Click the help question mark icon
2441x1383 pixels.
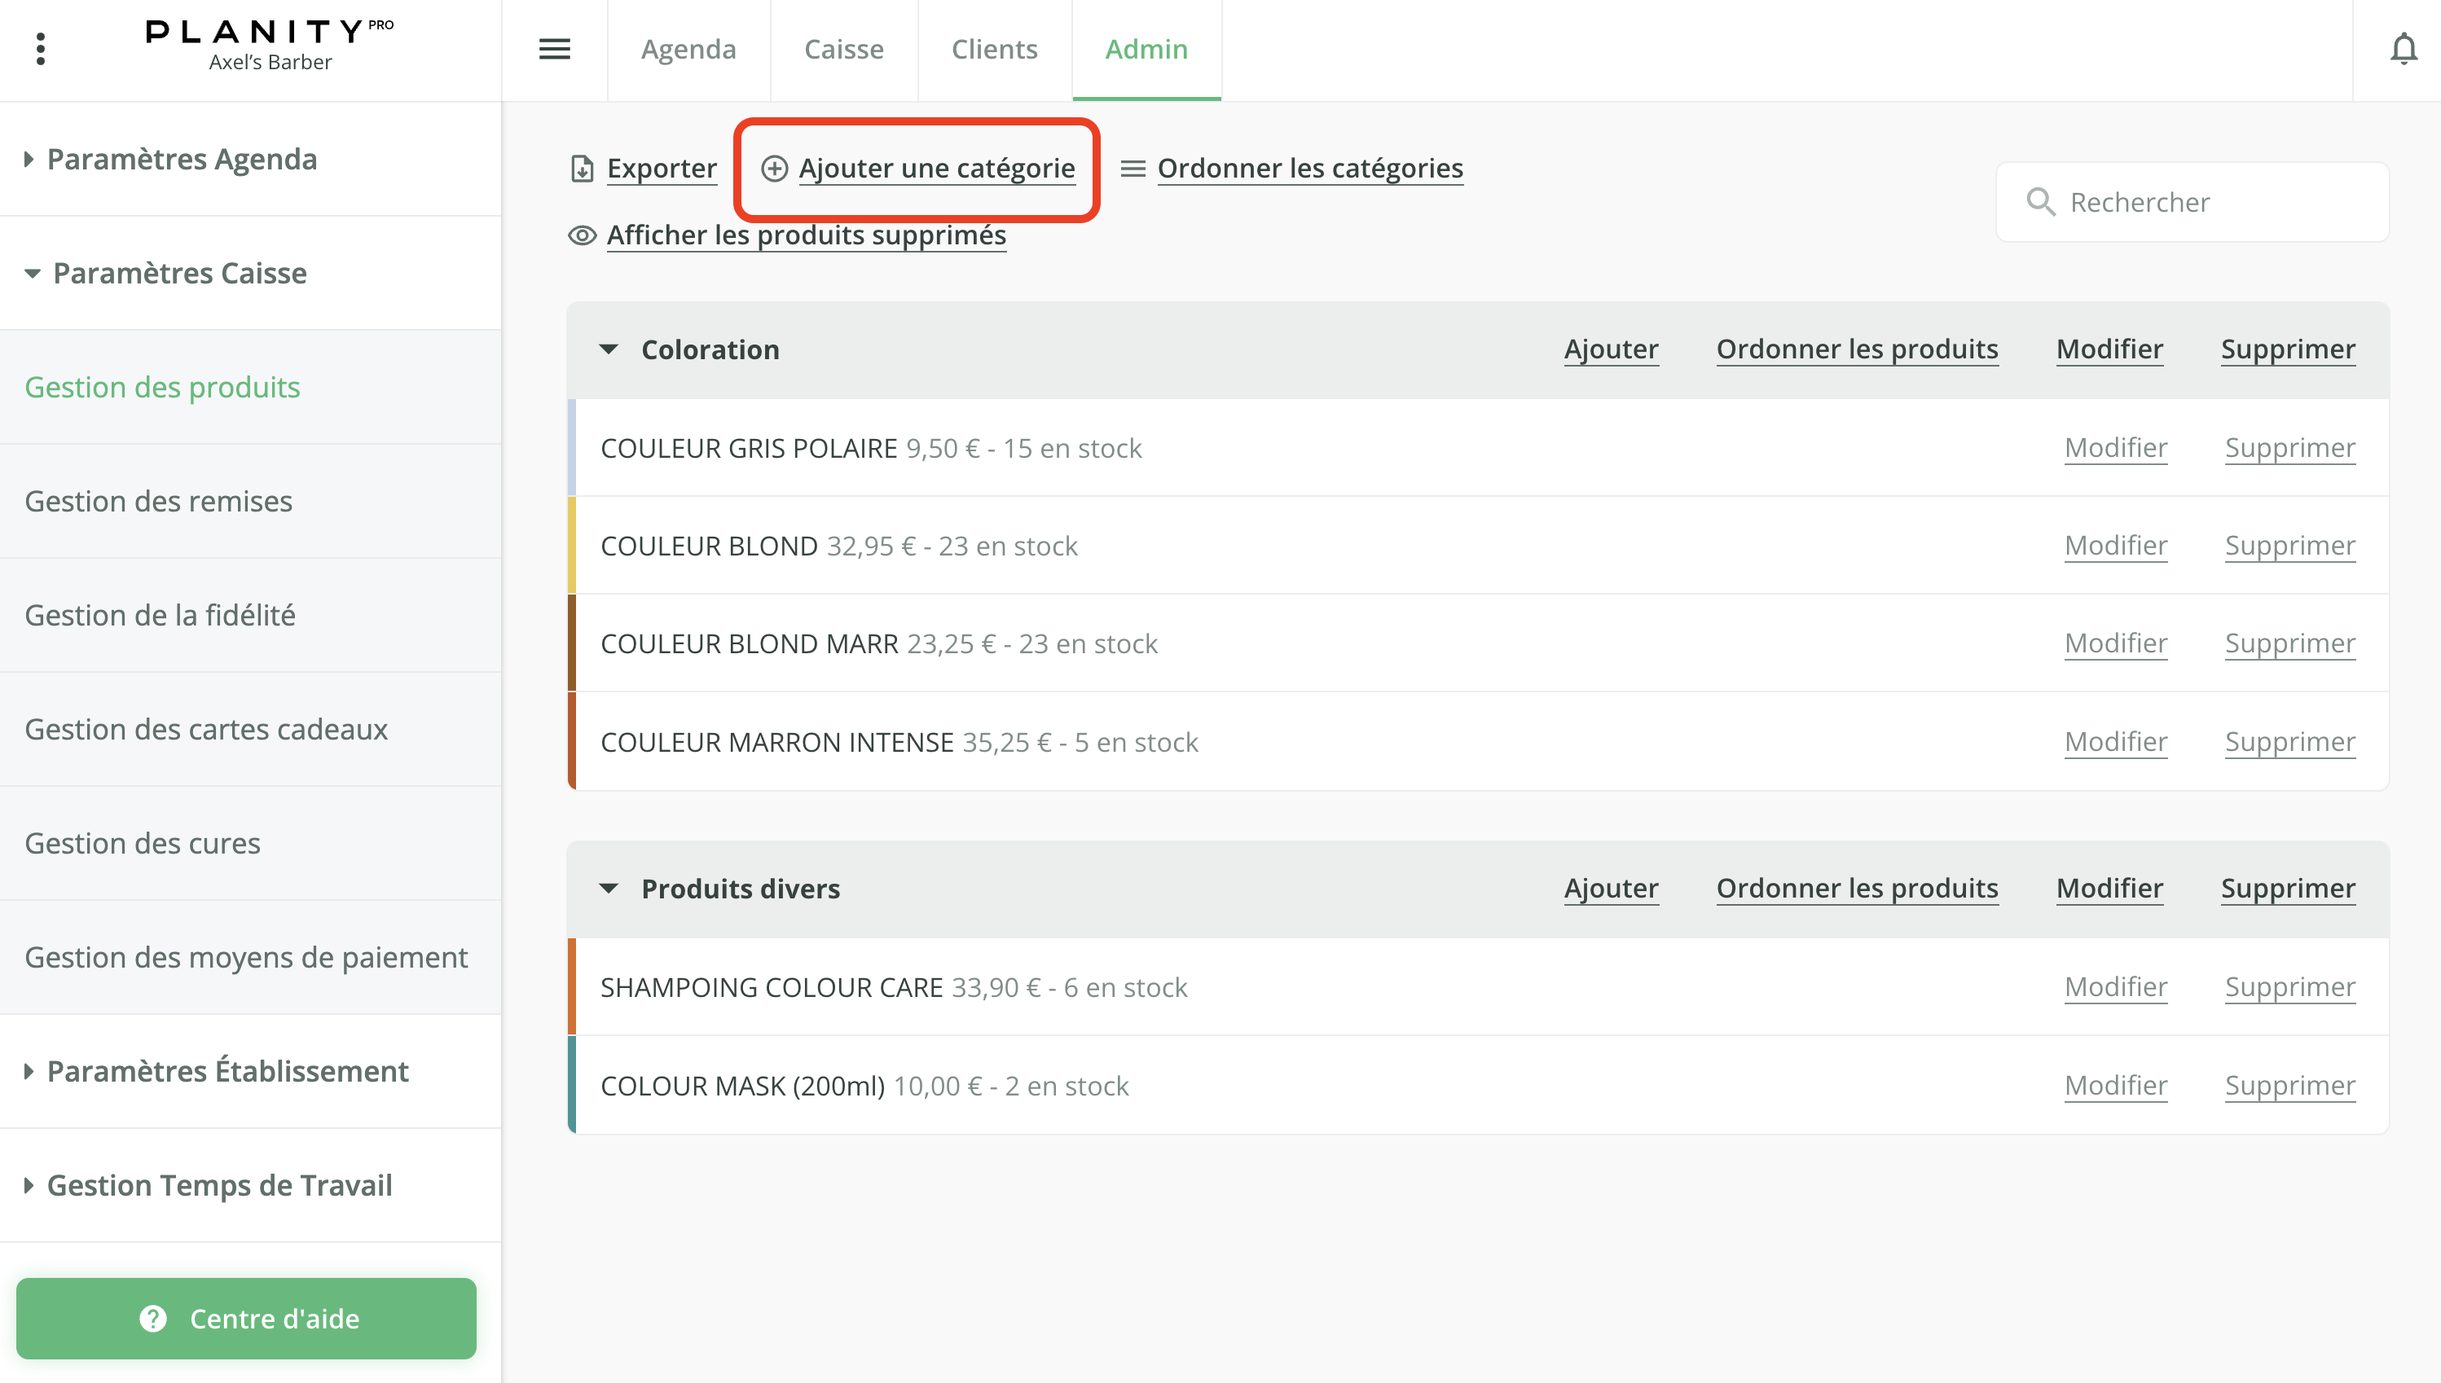pyautogui.click(x=153, y=1319)
